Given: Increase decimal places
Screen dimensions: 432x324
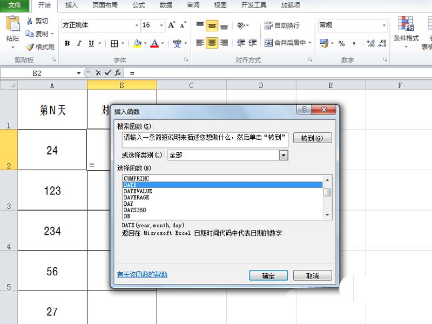Looking at the screenshot, I should point(370,43).
